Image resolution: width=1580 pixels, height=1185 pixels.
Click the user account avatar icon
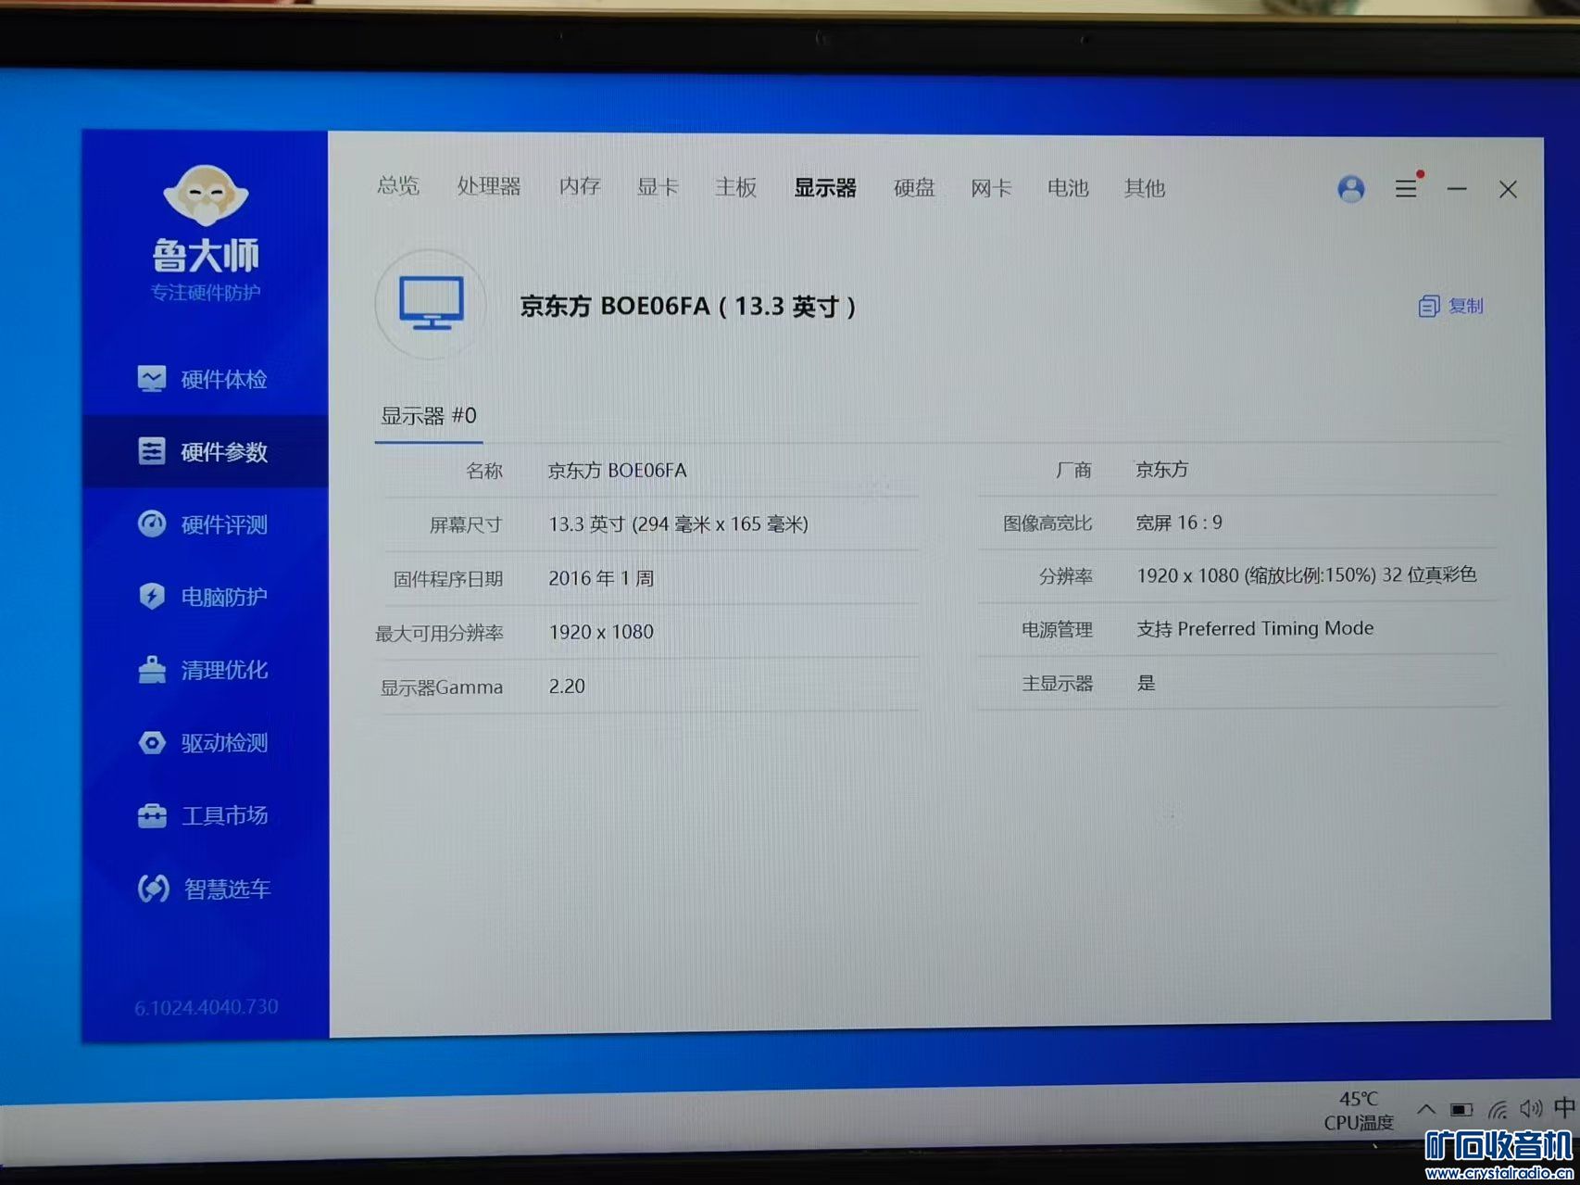tap(1351, 189)
